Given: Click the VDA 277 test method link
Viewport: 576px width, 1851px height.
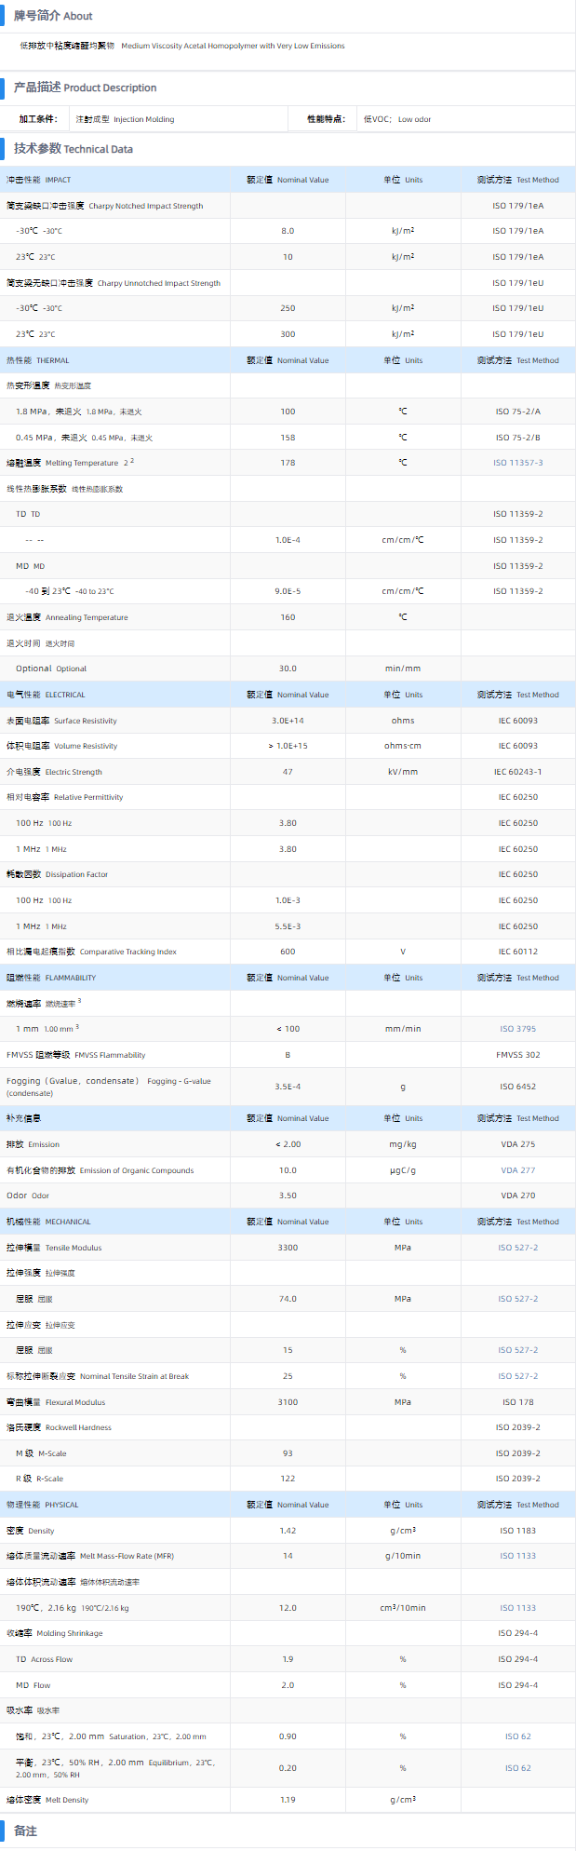Looking at the screenshot, I should 517,1170.
